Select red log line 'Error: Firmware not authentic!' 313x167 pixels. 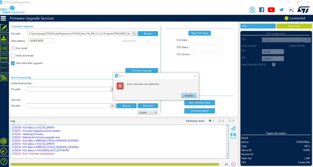[x=33, y=154]
